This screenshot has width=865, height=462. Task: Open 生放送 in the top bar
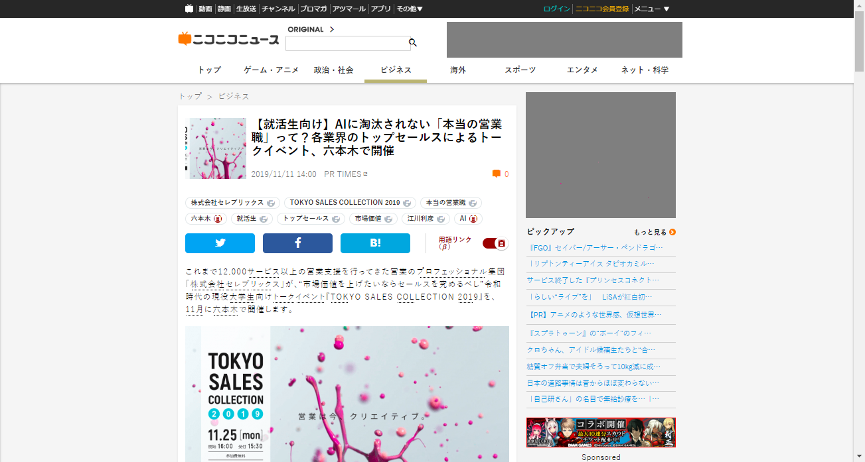(246, 9)
